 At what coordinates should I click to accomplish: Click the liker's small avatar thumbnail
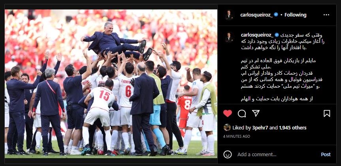227,127
